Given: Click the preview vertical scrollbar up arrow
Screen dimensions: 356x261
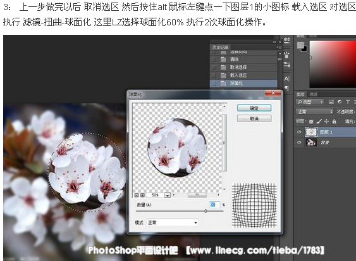Looking at the screenshot, I should [224, 106].
